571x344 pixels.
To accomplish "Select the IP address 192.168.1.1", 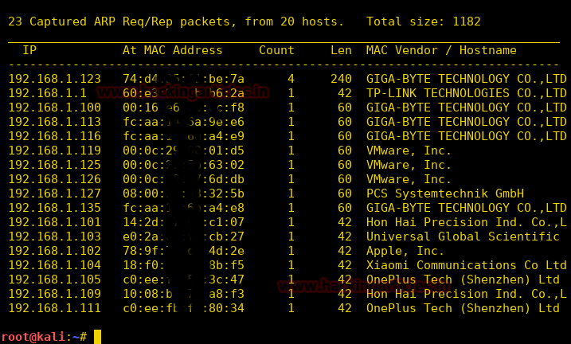I will 47,93.
